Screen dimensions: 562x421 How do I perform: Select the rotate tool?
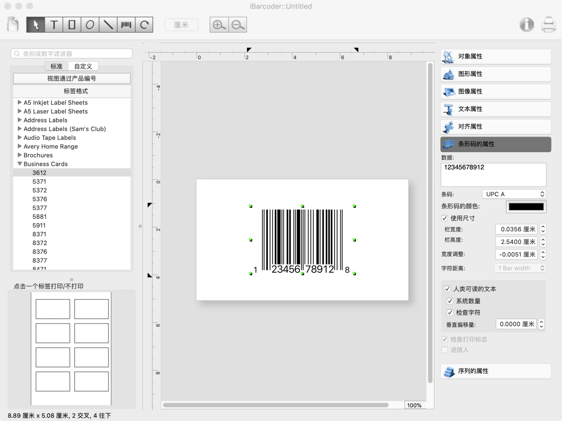click(144, 24)
